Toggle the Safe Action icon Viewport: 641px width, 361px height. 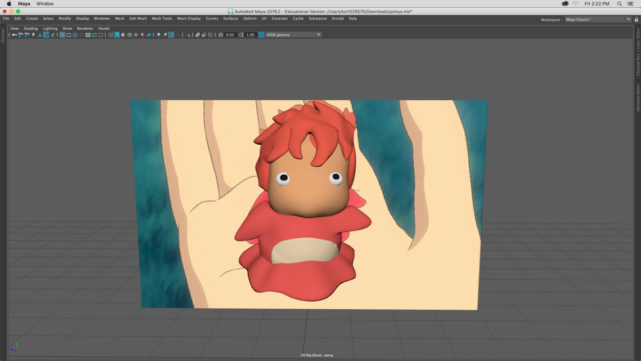click(94, 35)
